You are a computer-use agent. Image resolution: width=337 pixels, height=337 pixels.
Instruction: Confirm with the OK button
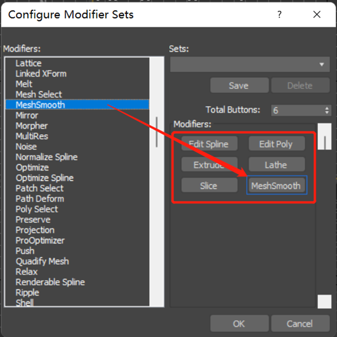pos(238,323)
